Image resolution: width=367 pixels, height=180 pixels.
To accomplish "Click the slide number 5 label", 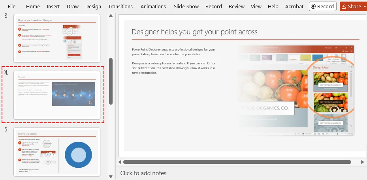I will [6, 129].
